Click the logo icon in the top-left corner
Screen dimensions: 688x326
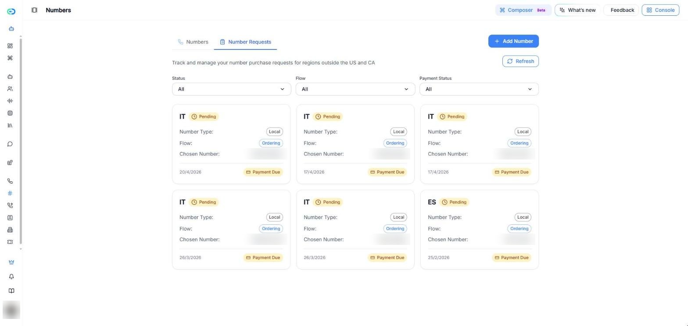11,11
